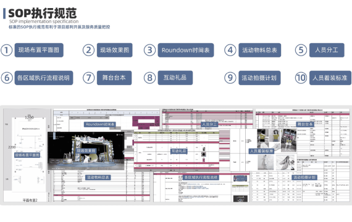Screen dimensions: 352x222
Task: Click the 人员分工 label in collage
Action: pos(209,124)
